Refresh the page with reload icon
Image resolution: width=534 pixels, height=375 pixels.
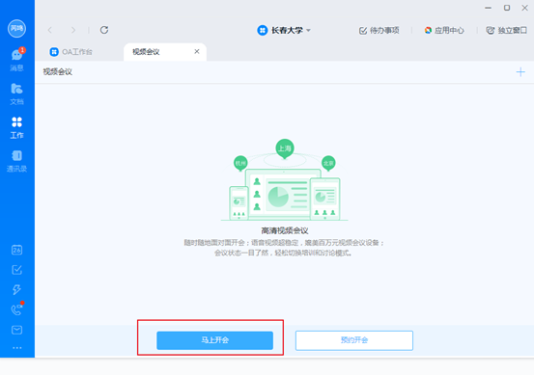[104, 30]
